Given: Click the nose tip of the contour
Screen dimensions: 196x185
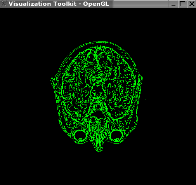Looking at the screenshot, I should pyautogui.click(x=99, y=150).
